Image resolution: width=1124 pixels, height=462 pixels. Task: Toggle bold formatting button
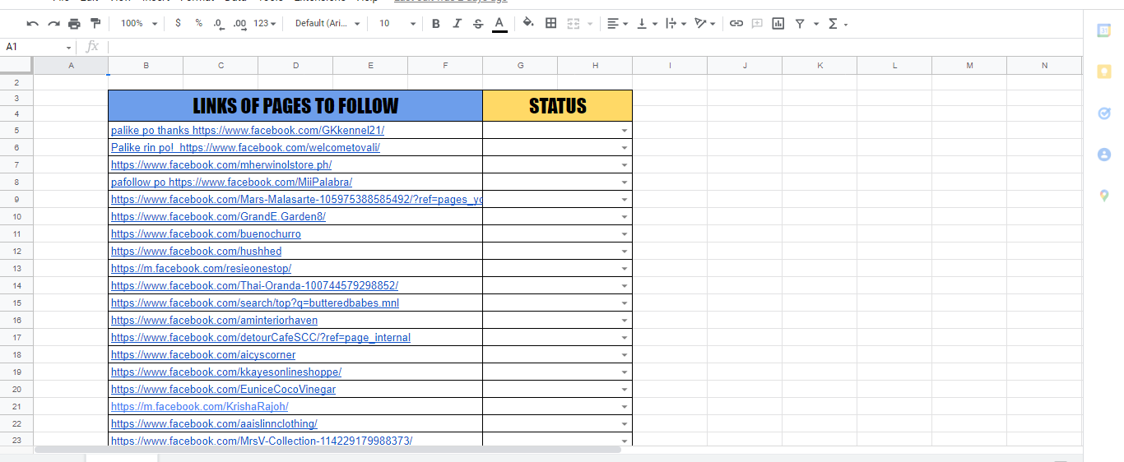tap(436, 24)
